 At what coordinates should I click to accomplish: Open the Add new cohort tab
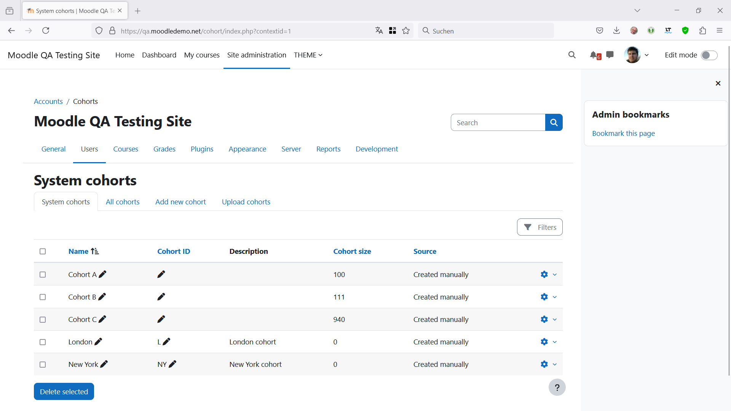tap(180, 202)
